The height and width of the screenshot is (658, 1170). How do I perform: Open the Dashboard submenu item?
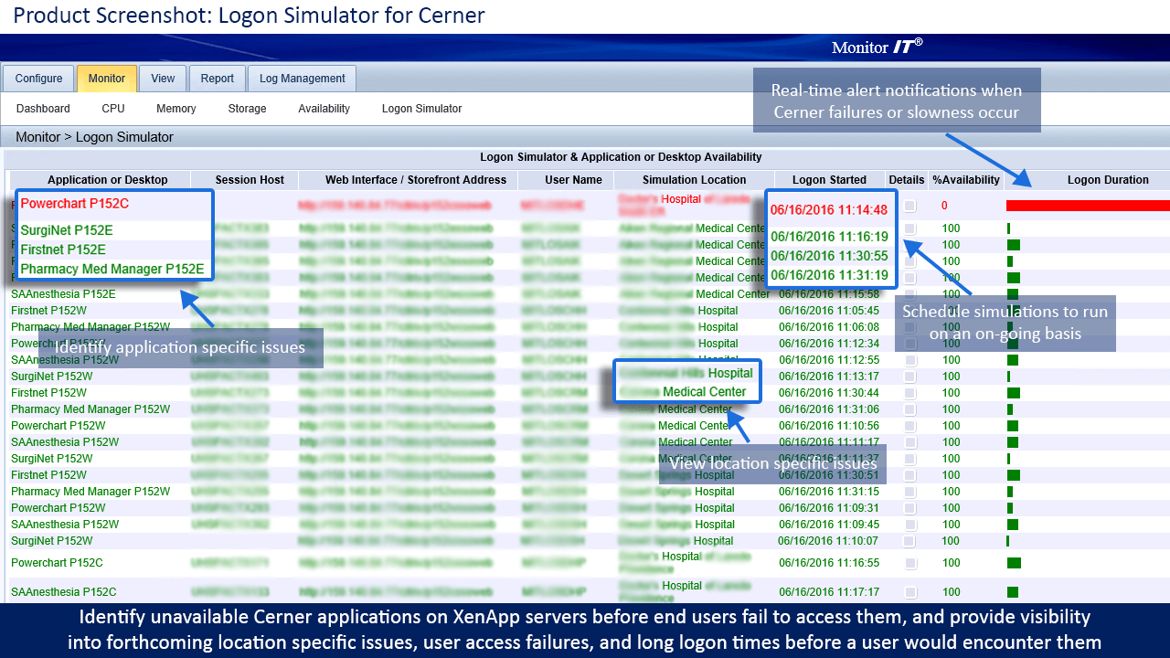(x=43, y=109)
